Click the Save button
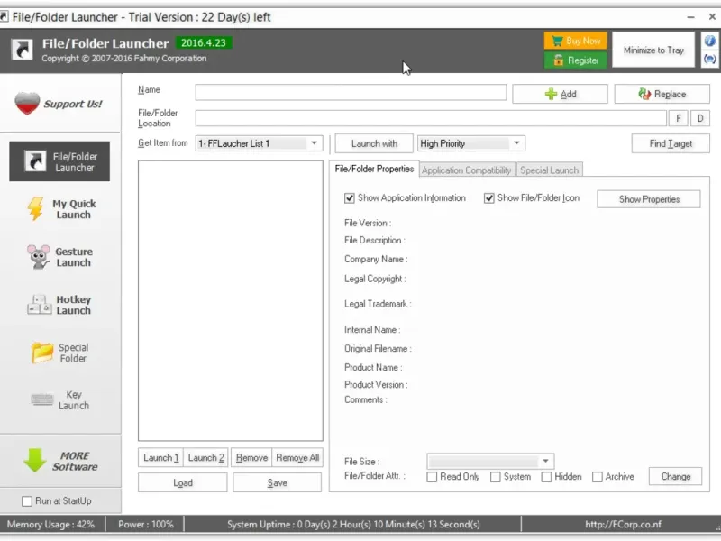Viewport: 721px width, 541px height. pos(278,483)
